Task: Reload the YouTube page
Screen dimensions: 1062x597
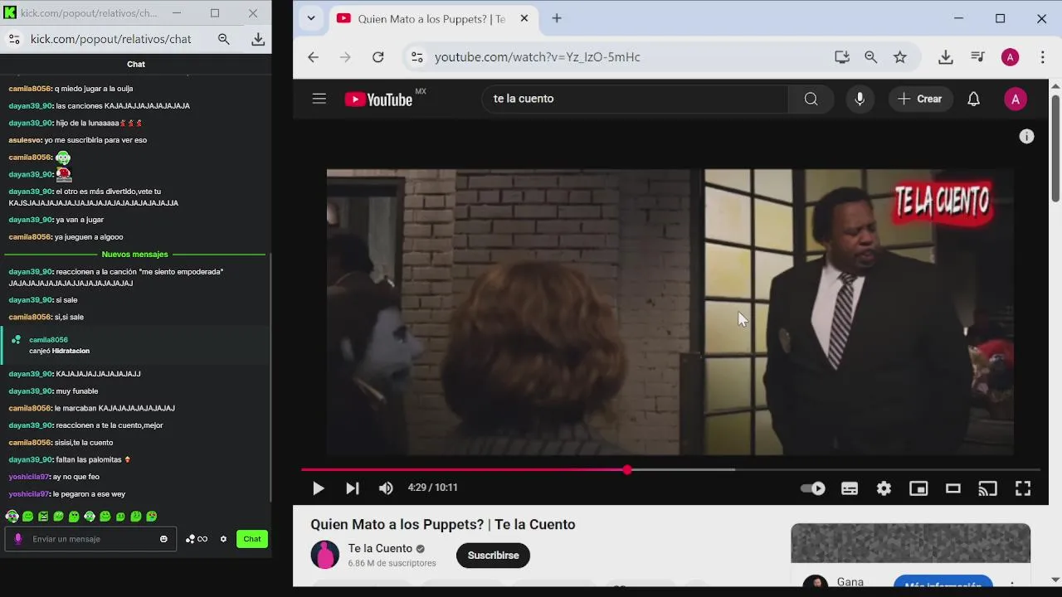Action: point(378,57)
